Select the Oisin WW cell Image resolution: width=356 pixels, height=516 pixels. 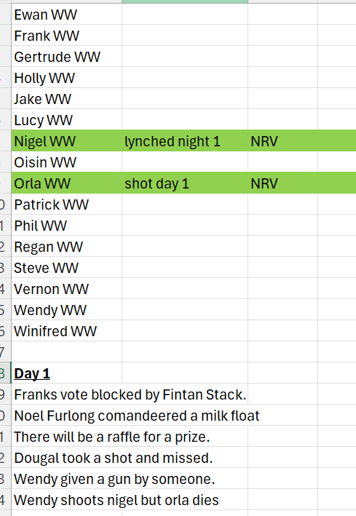(66, 162)
